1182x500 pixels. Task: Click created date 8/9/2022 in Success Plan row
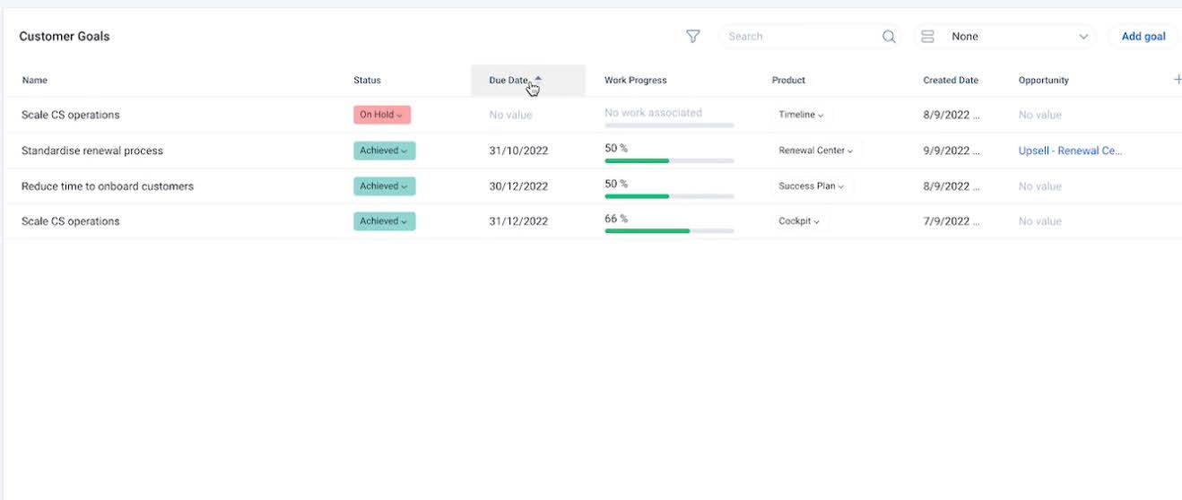coord(952,186)
